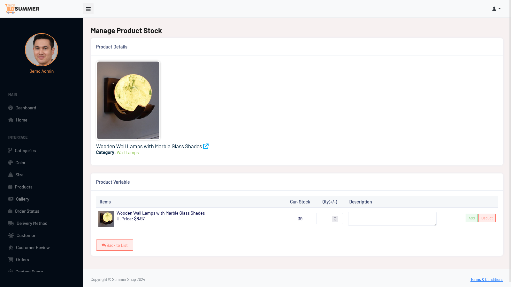Select the Size bag icon
The height and width of the screenshot is (287, 511).
(x=11, y=175)
